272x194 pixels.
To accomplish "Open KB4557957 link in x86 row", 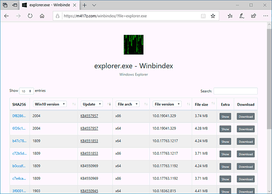I will (x=89, y=116).
